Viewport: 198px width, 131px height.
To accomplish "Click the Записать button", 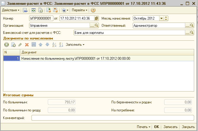I will click(170, 127).
